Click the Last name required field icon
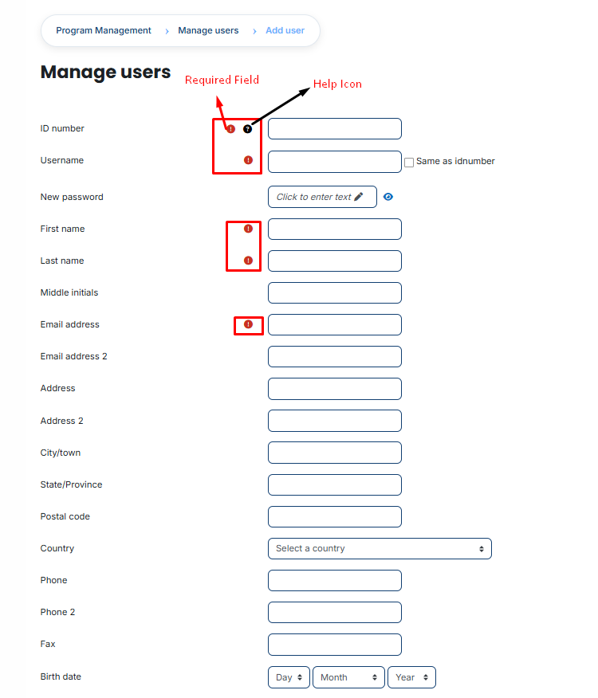Image resolution: width=598 pixels, height=698 pixels. pos(248,261)
